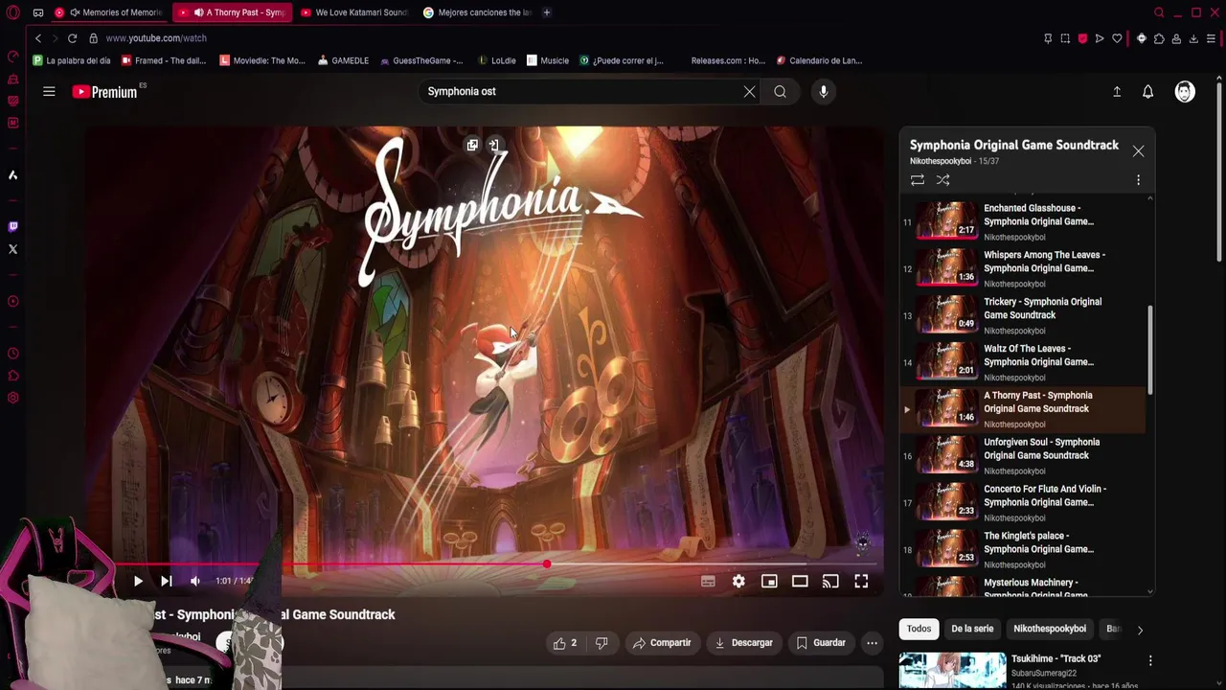Play Trickery track in playlist
The image size is (1226, 690).
click(x=1023, y=315)
